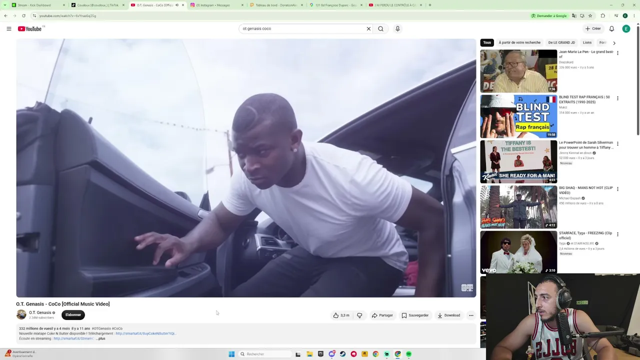
Task: Switch to the Tableau de bord DonationAlerts tab
Action: (276, 5)
